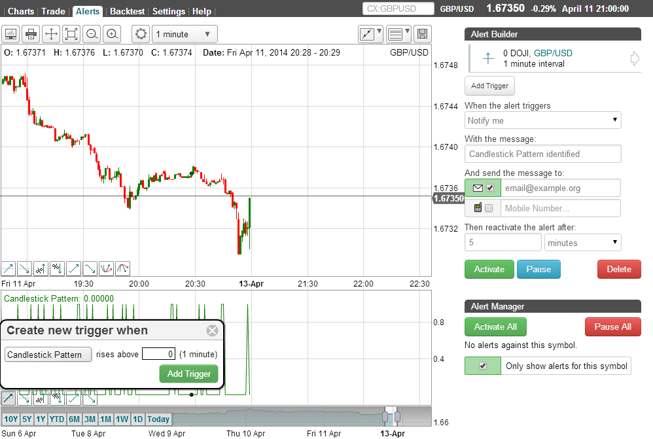
Task: Click indicator panel 'rises above' alert icon
Action: [9, 398]
